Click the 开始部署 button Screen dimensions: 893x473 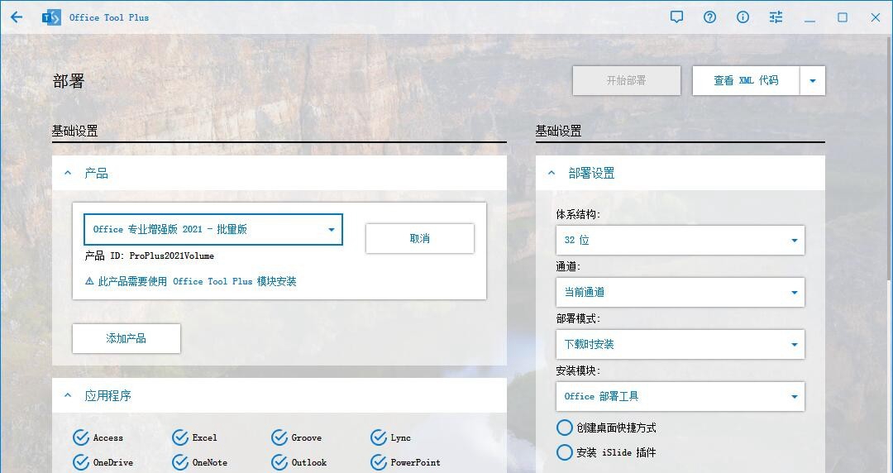click(627, 81)
